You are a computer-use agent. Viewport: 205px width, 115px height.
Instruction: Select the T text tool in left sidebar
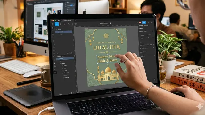[53, 41]
